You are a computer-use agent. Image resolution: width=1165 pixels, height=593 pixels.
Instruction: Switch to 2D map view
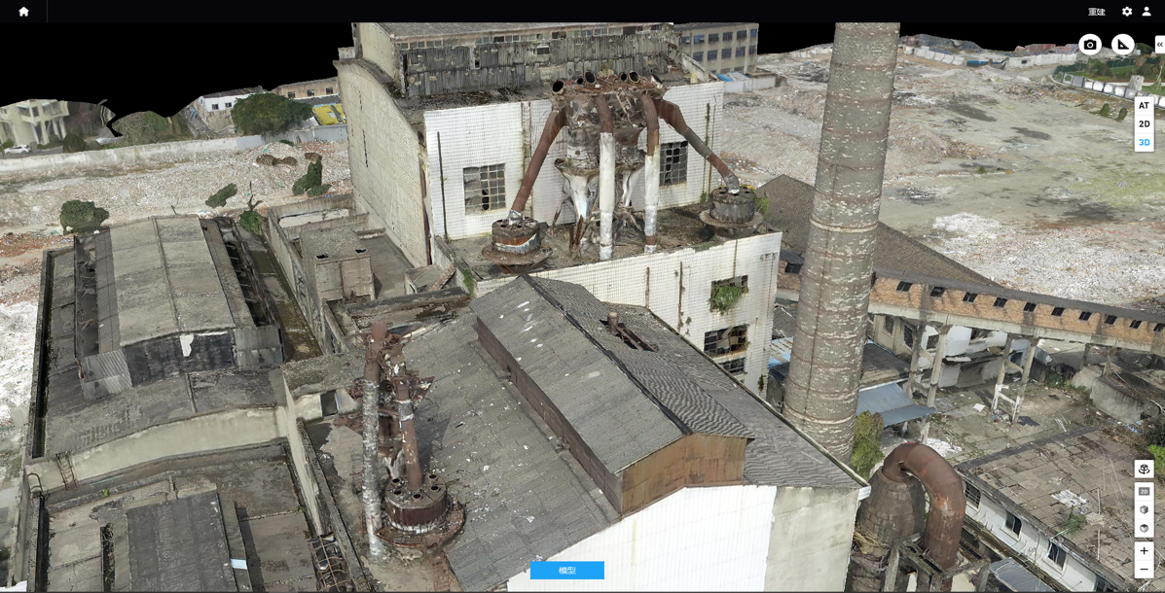tap(1144, 124)
